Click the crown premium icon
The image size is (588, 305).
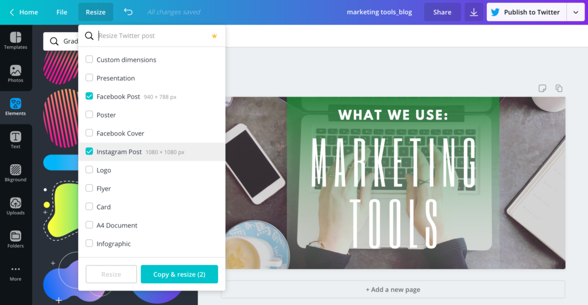(214, 36)
